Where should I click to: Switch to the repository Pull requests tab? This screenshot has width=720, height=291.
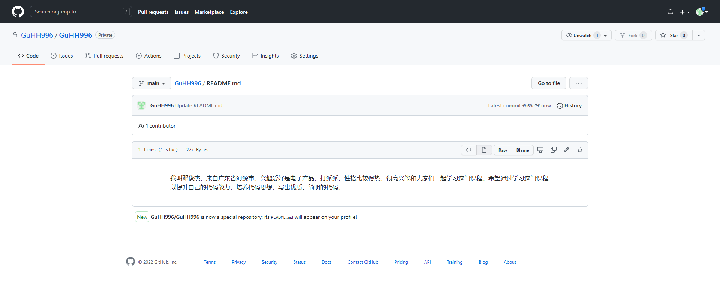(x=104, y=56)
